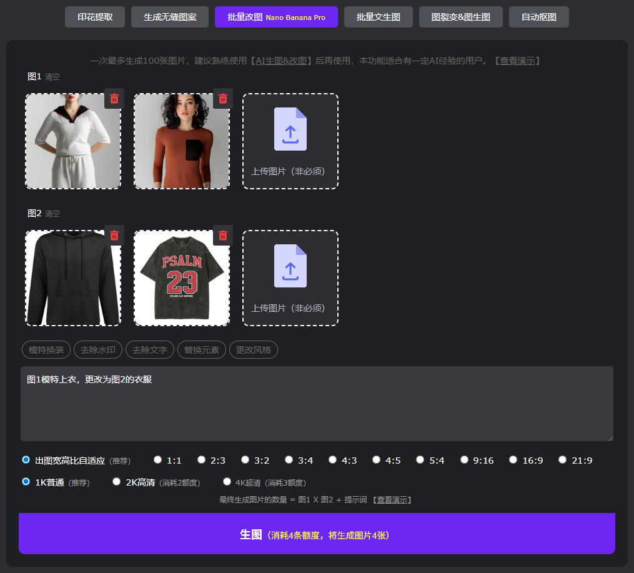Apply the 模特换装 preset prompt
Screen dimensions: 634x573
pyautogui.click(x=46, y=350)
